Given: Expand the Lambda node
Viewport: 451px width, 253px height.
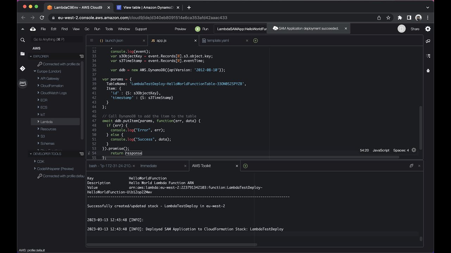Looking at the screenshot, I should [x=38, y=122].
